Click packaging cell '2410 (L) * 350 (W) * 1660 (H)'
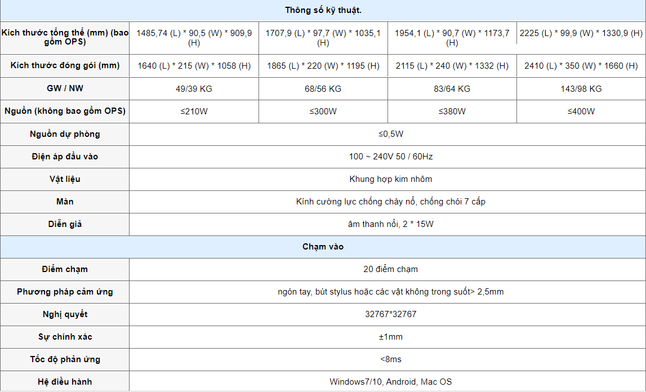This screenshot has width=646, height=392. click(x=581, y=65)
